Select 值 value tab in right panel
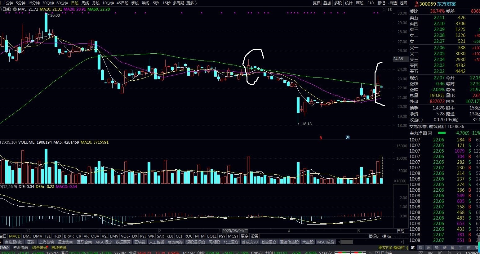The image size is (480, 254). 453,247
